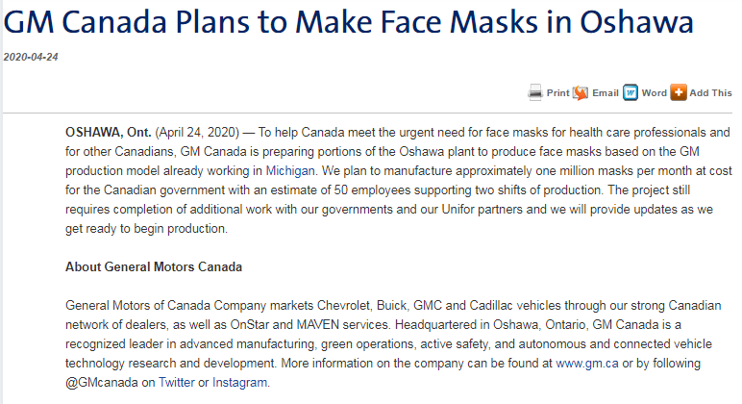Click the @GMcanada handle text

102,383
